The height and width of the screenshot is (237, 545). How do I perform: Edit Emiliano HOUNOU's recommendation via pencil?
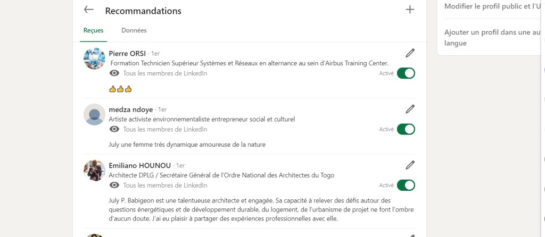410,165
